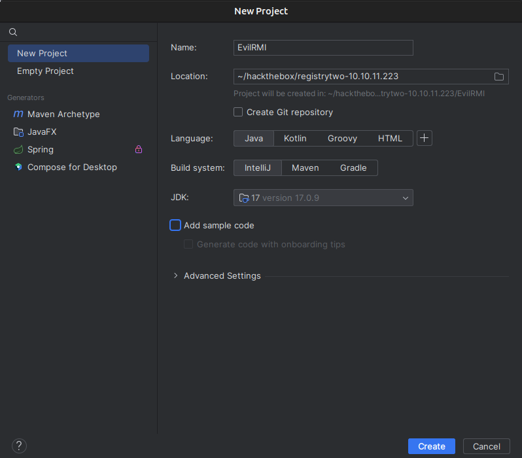Click the project Name text field

[x=323, y=48]
